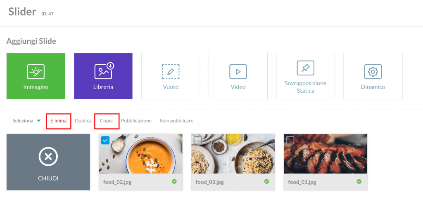Add a Vuoto empty slide
This screenshot has width=423, height=202.
[171, 72]
